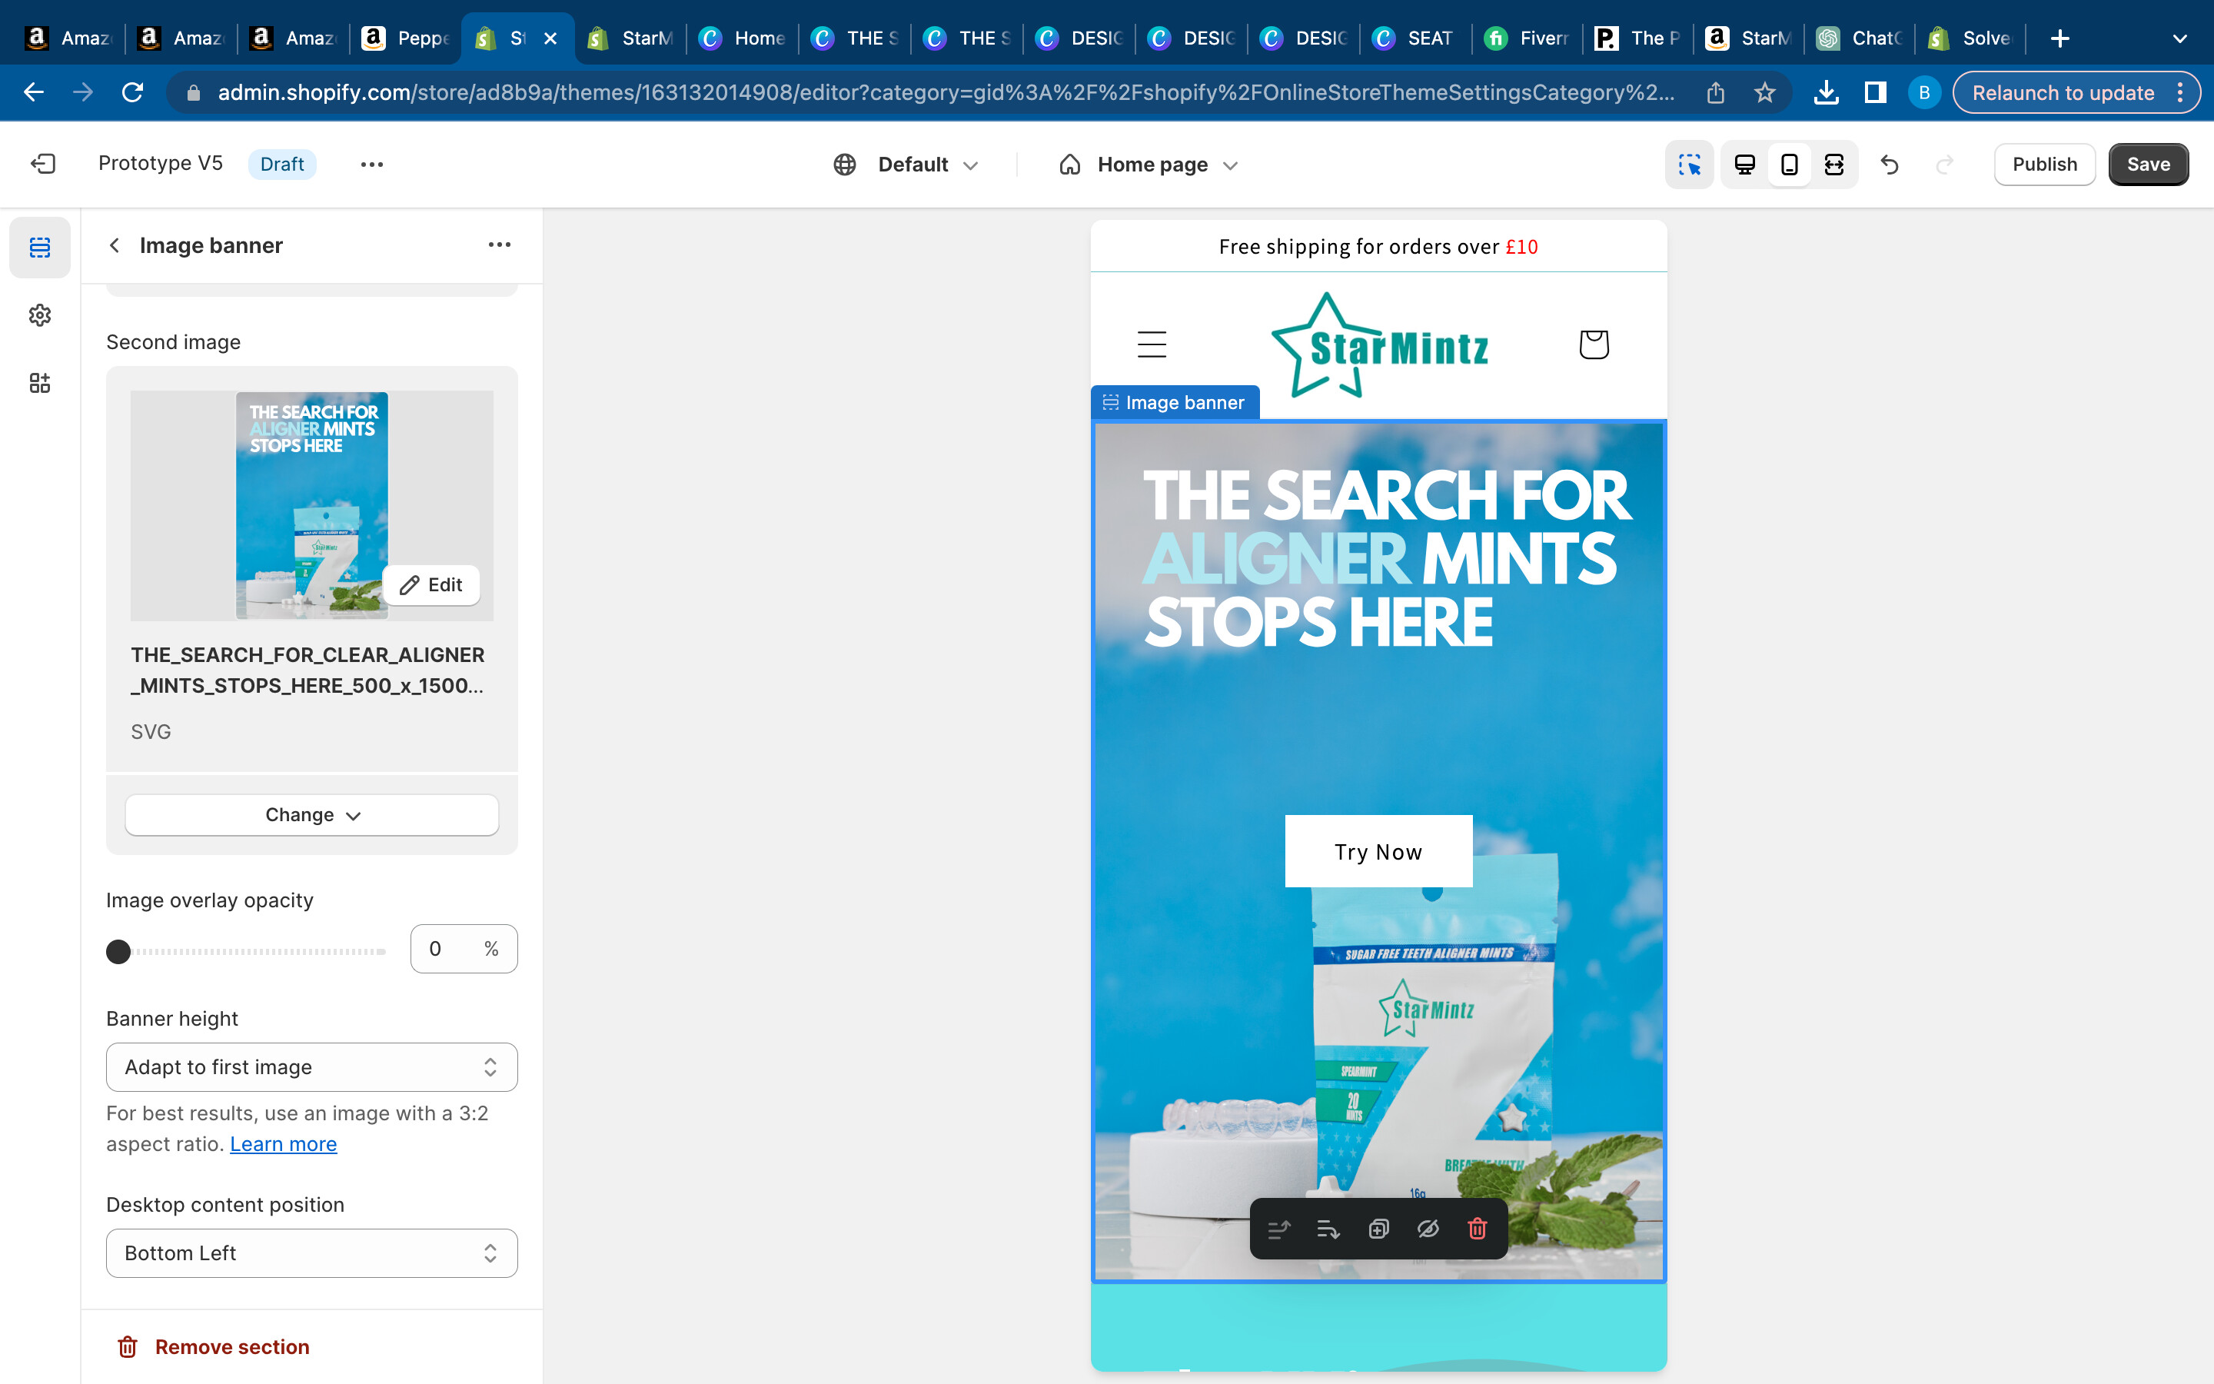Duplicate the section from floating toolbar
The width and height of the screenshot is (2214, 1384).
click(1378, 1229)
